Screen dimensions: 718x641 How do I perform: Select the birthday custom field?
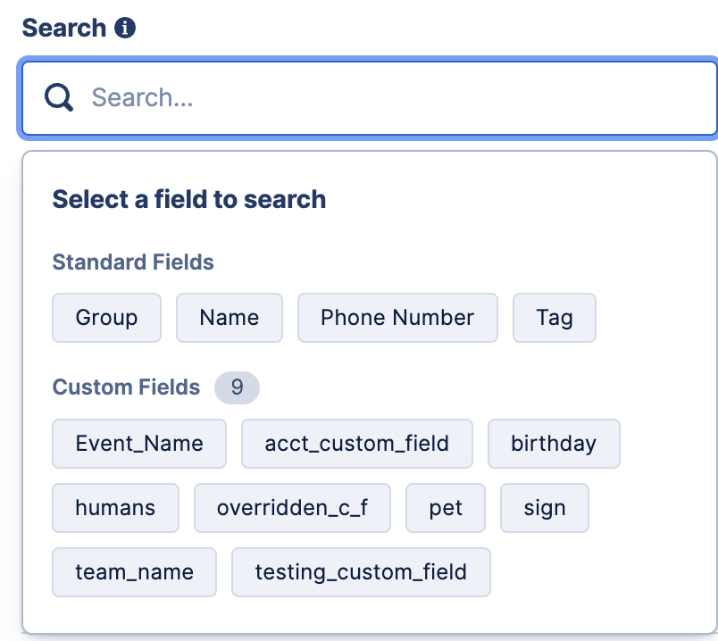pos(554,444)
